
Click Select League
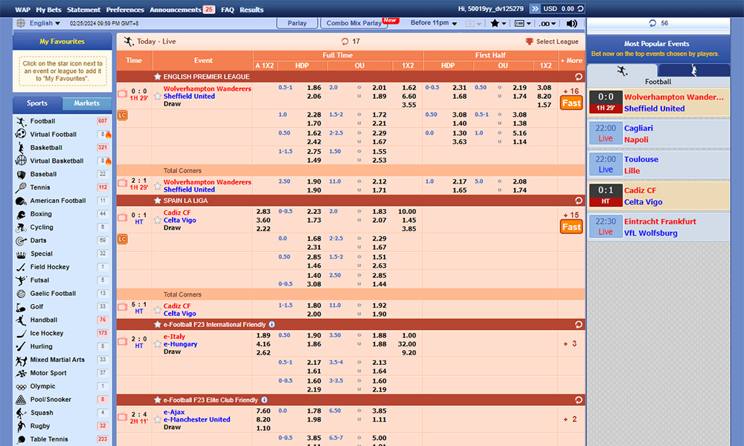pos(552,42)
